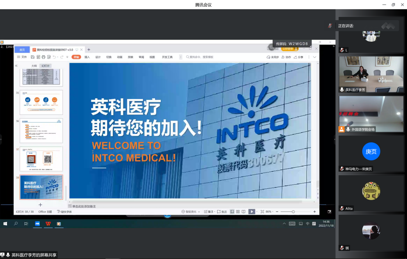Click the 查找命令 search box

199,57
